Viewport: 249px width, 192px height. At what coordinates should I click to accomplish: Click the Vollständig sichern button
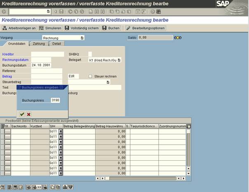pos(82,28)
